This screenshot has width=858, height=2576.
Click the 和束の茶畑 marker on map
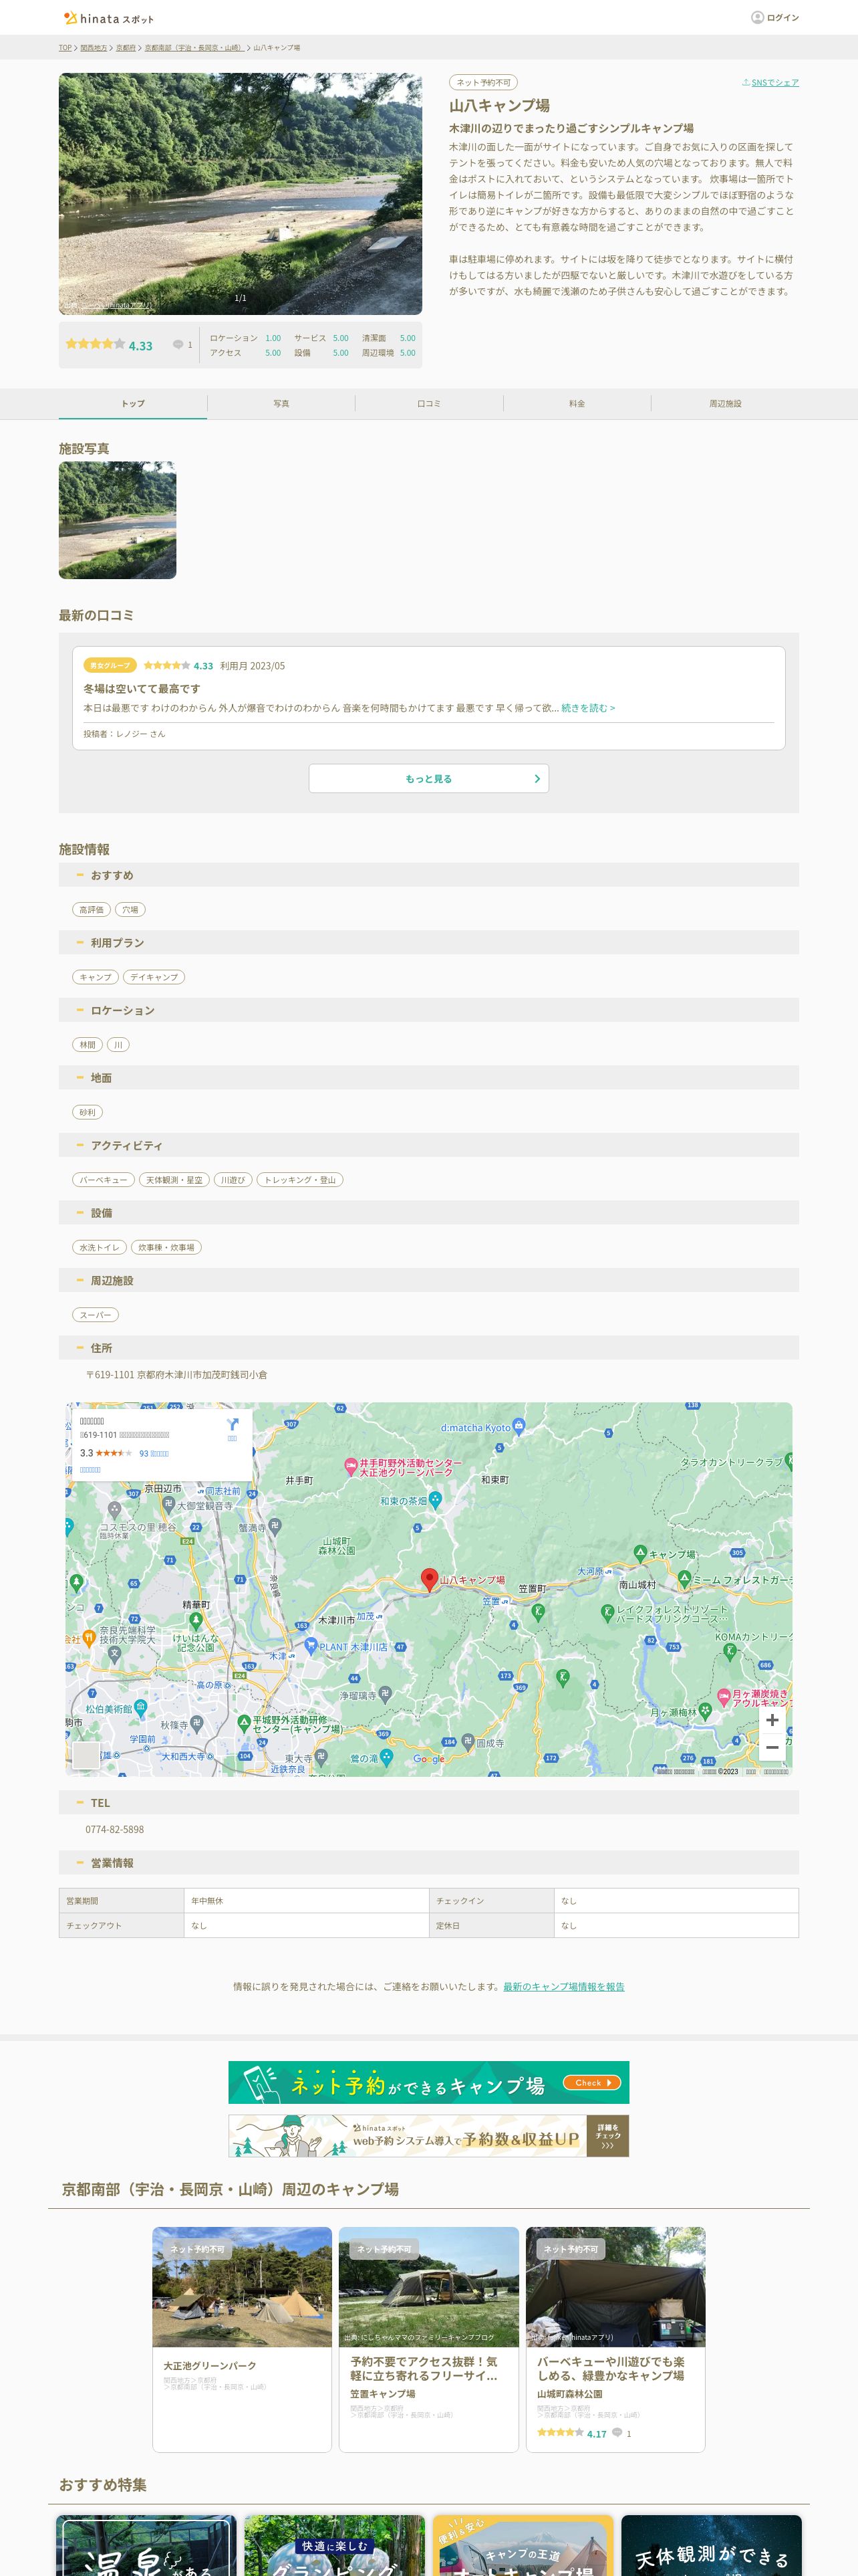point(436,1500)
